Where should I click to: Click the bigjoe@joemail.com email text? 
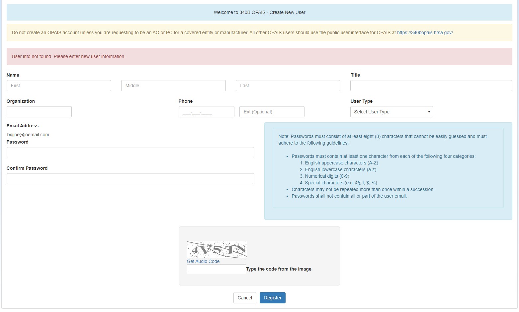click(28, 135)
